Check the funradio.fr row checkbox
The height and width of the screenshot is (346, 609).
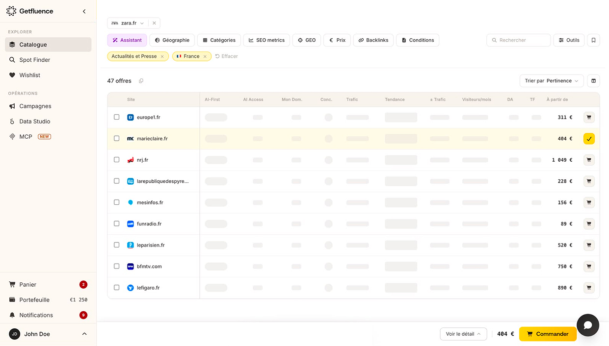pos(117,223)
